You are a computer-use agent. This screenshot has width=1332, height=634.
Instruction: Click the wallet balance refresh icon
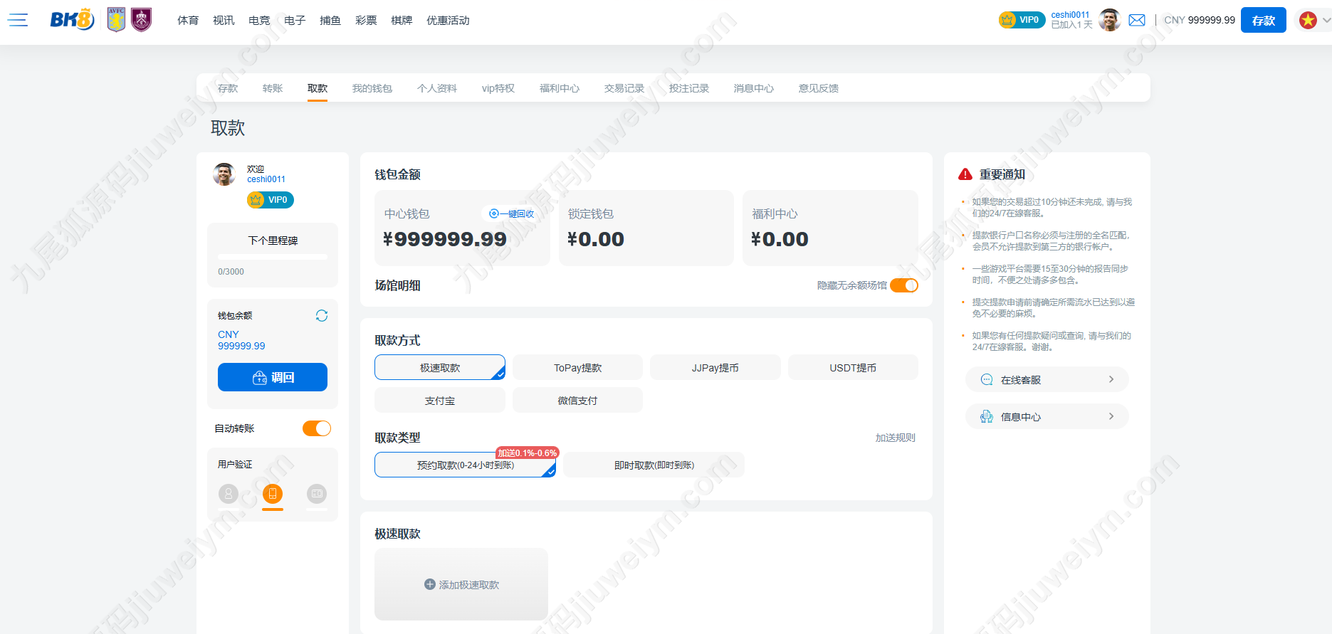click(322, 315)
